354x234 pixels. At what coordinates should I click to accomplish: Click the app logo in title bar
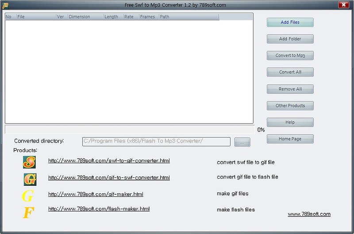[5, 5]
